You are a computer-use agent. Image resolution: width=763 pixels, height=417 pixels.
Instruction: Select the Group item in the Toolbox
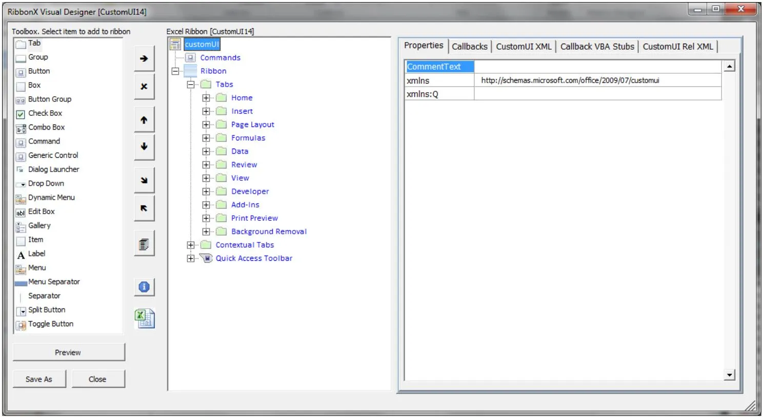(38, 57)
